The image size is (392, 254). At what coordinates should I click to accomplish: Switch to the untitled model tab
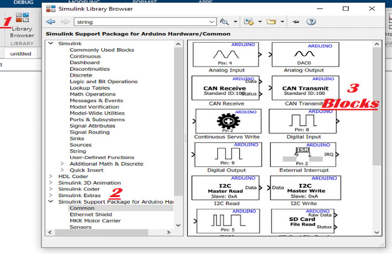(x=21, y=53)
